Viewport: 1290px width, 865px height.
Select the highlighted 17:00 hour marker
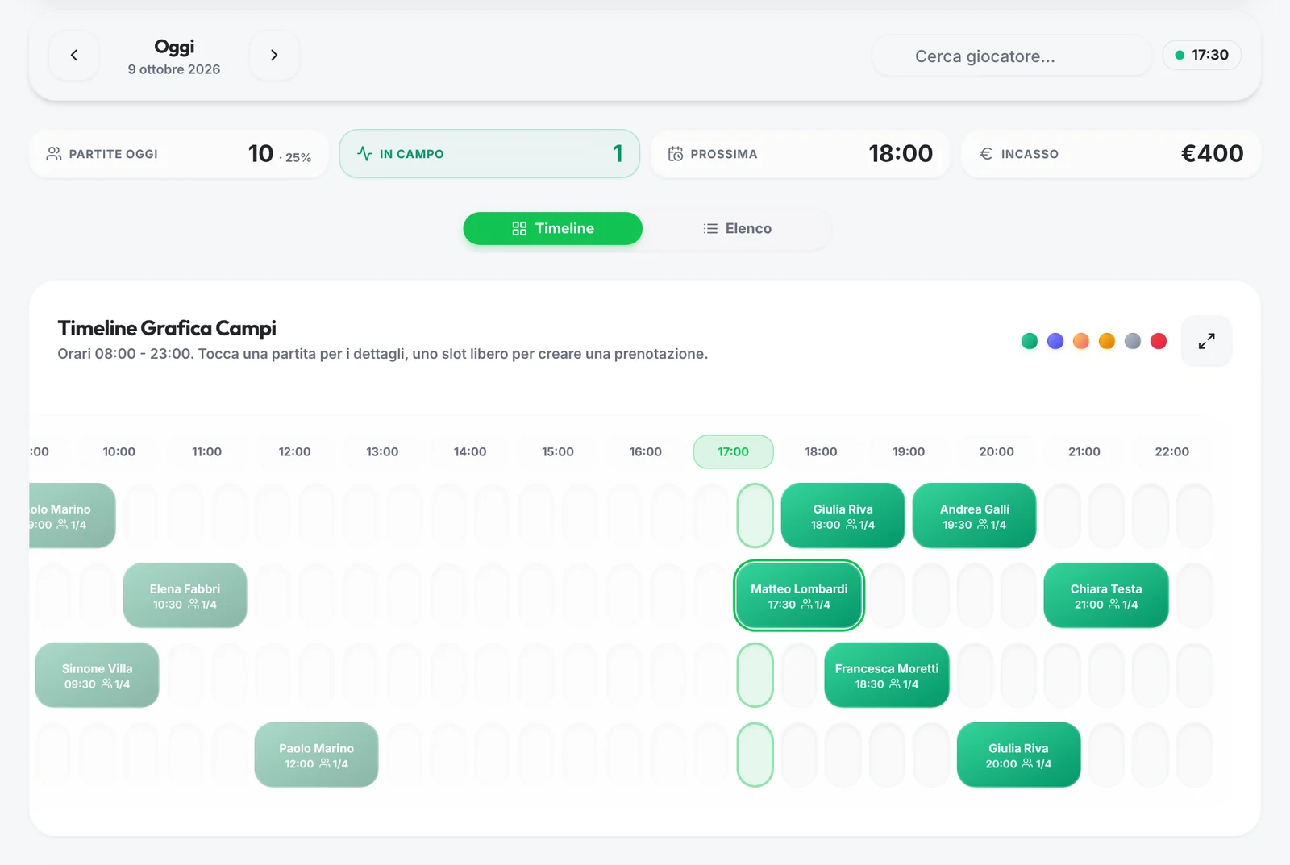pos(734,451)
